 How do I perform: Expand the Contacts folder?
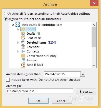coord(18,51)
